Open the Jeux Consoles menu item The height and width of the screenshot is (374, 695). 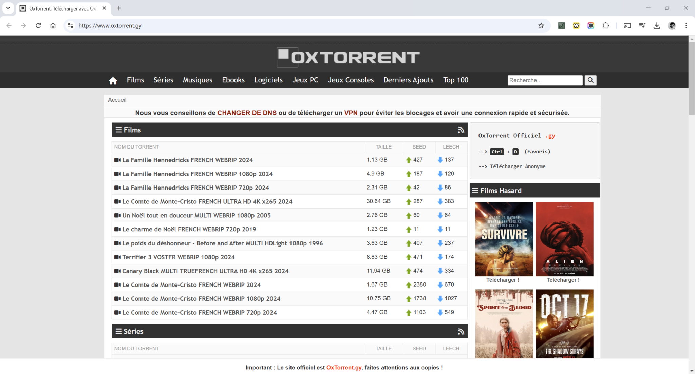[x=351, y=80]
